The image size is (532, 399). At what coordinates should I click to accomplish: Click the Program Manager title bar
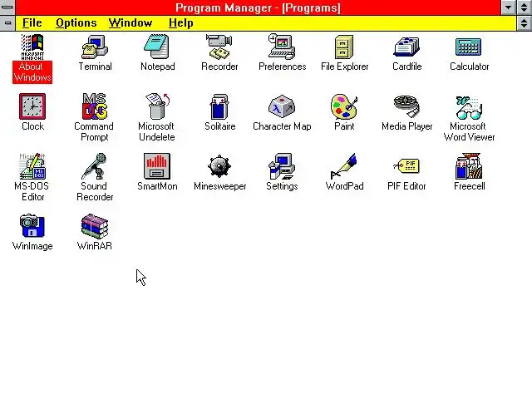tap(258, 7)
